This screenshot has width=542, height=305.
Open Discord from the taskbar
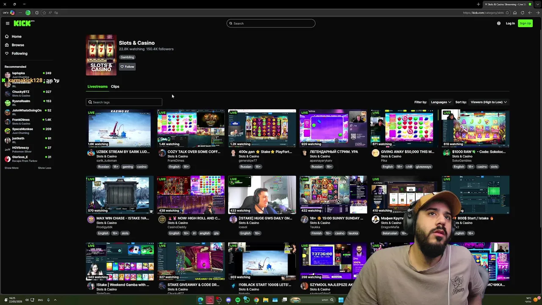[x=228, y=300]
